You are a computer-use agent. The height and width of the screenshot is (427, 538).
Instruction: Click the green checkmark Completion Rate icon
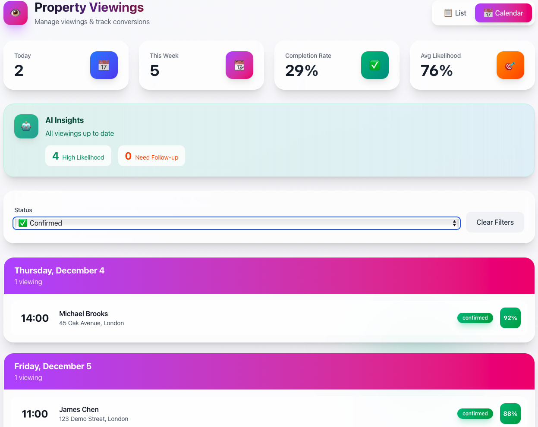coord(375,65)
